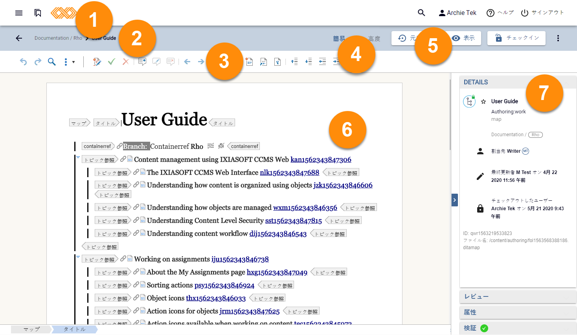Click Documentation in the breadcrumb
577x335 pixels.
click(x=51, y=38)
